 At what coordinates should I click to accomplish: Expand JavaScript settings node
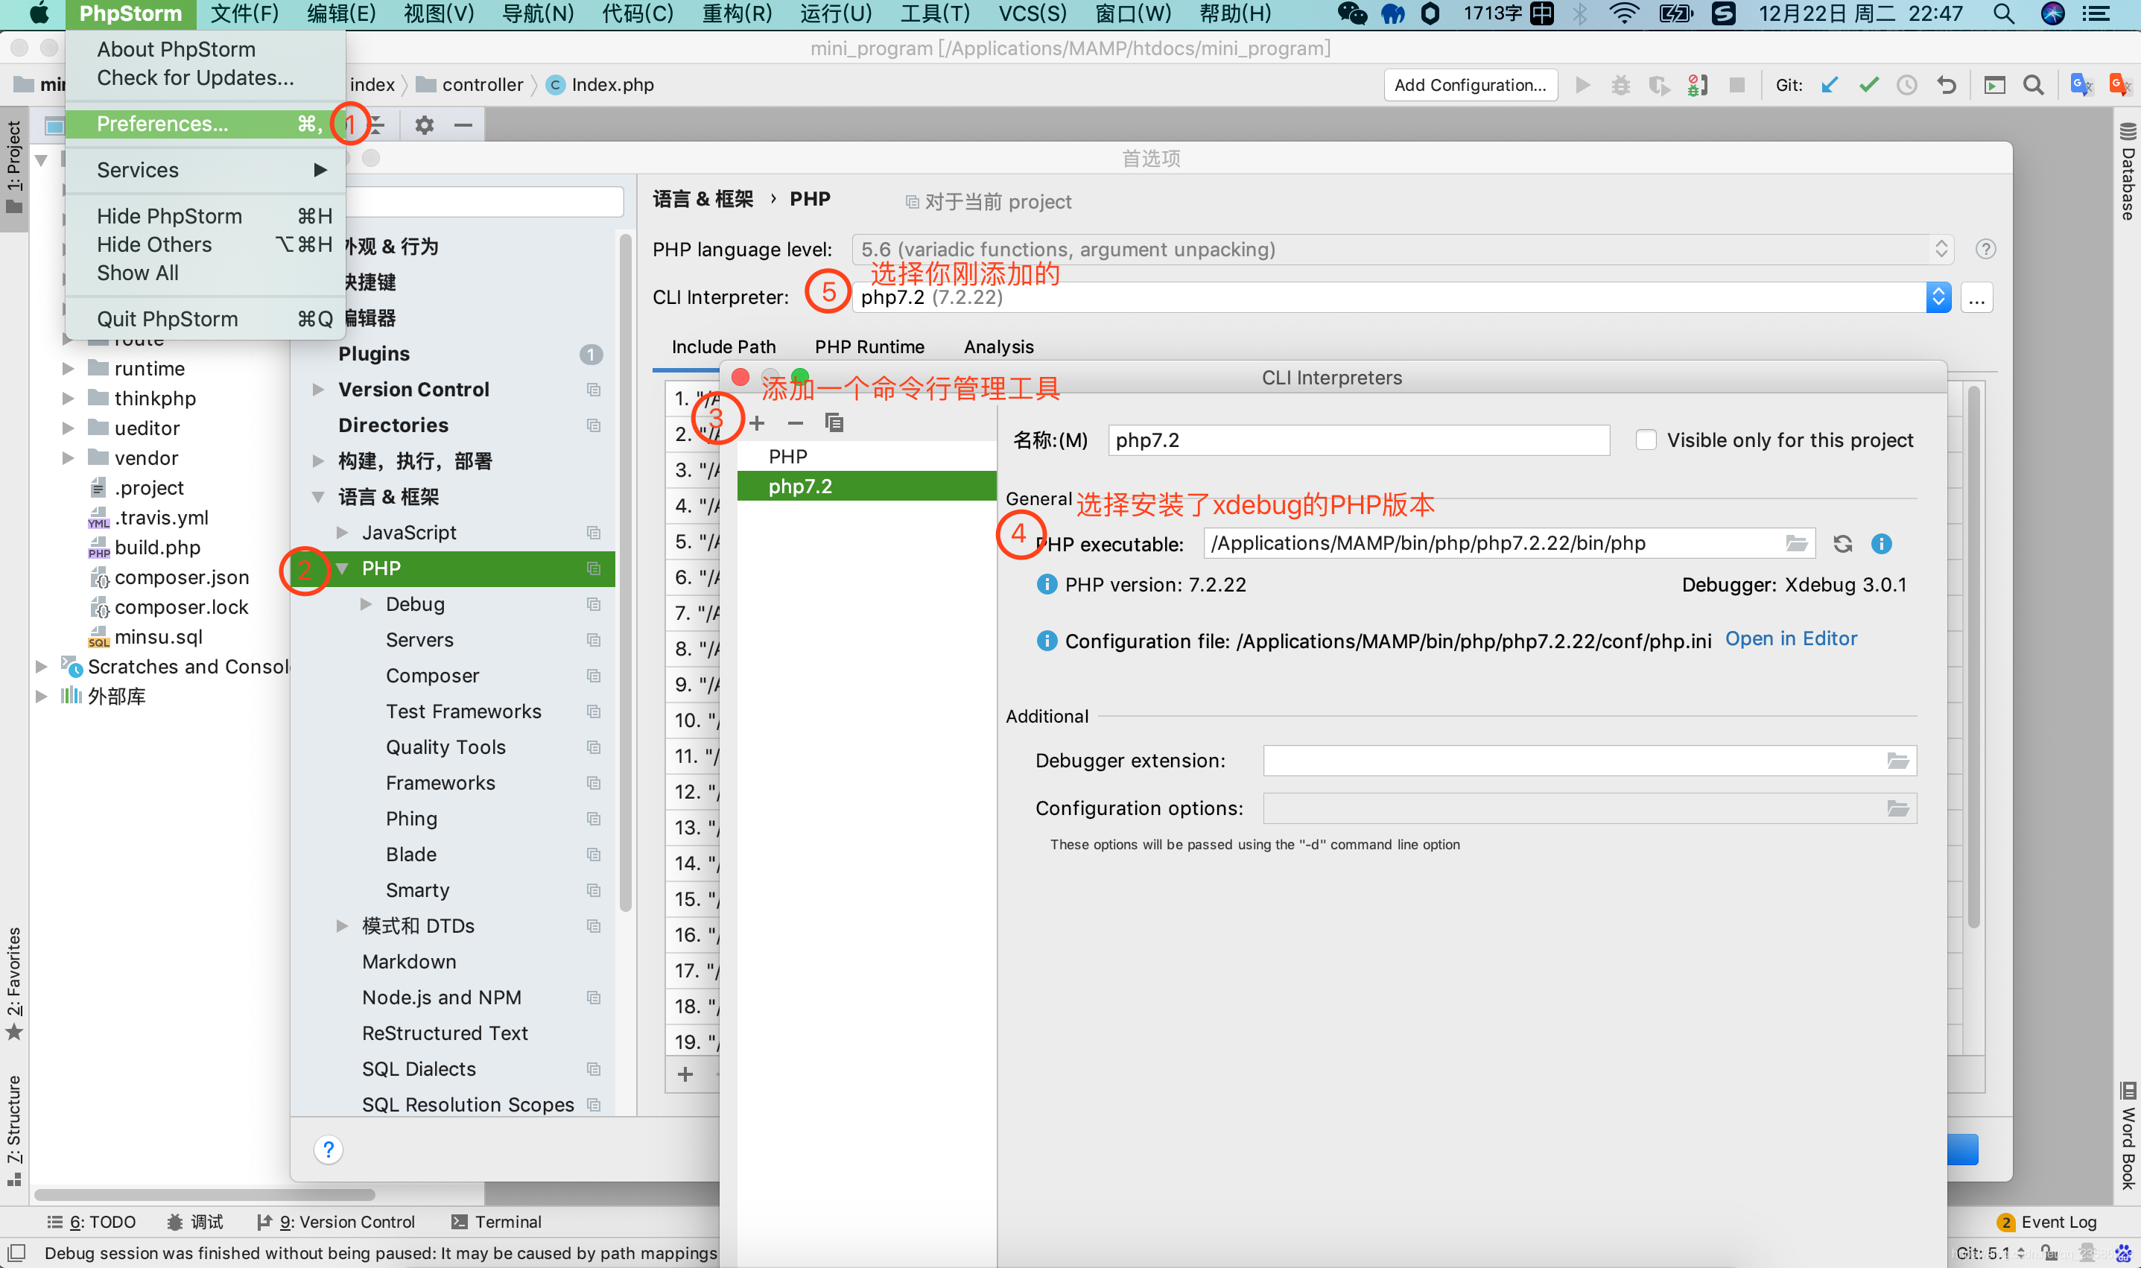[x=343, y=533]
